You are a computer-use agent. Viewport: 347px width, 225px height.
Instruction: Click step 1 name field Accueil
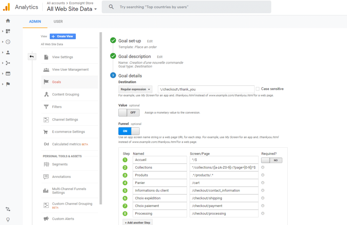(160, 160)
